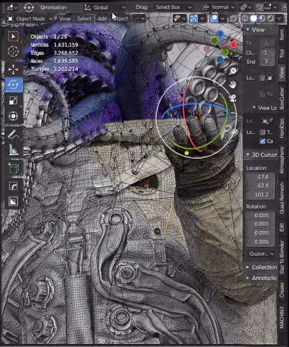Enable the Ca checkbox under View Lock
Image resolution: width=289 pixels, height=347 pixels.
(262, 141)
